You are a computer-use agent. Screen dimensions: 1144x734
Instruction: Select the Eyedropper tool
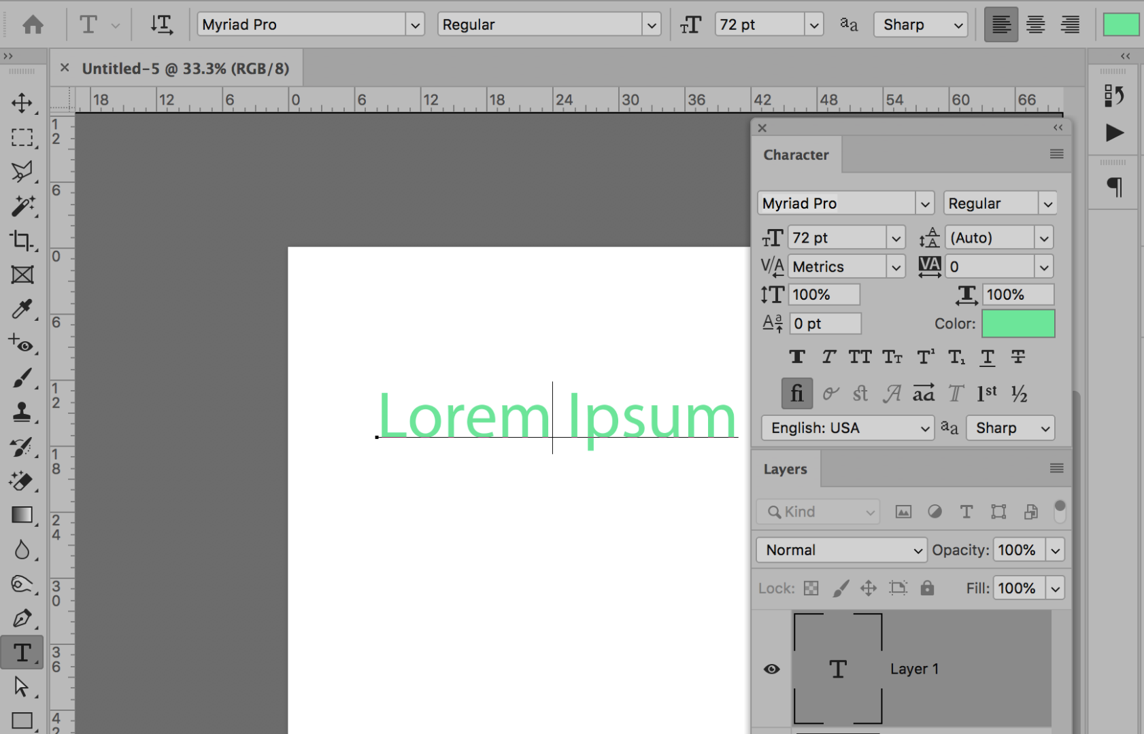(x=22, y=310)
